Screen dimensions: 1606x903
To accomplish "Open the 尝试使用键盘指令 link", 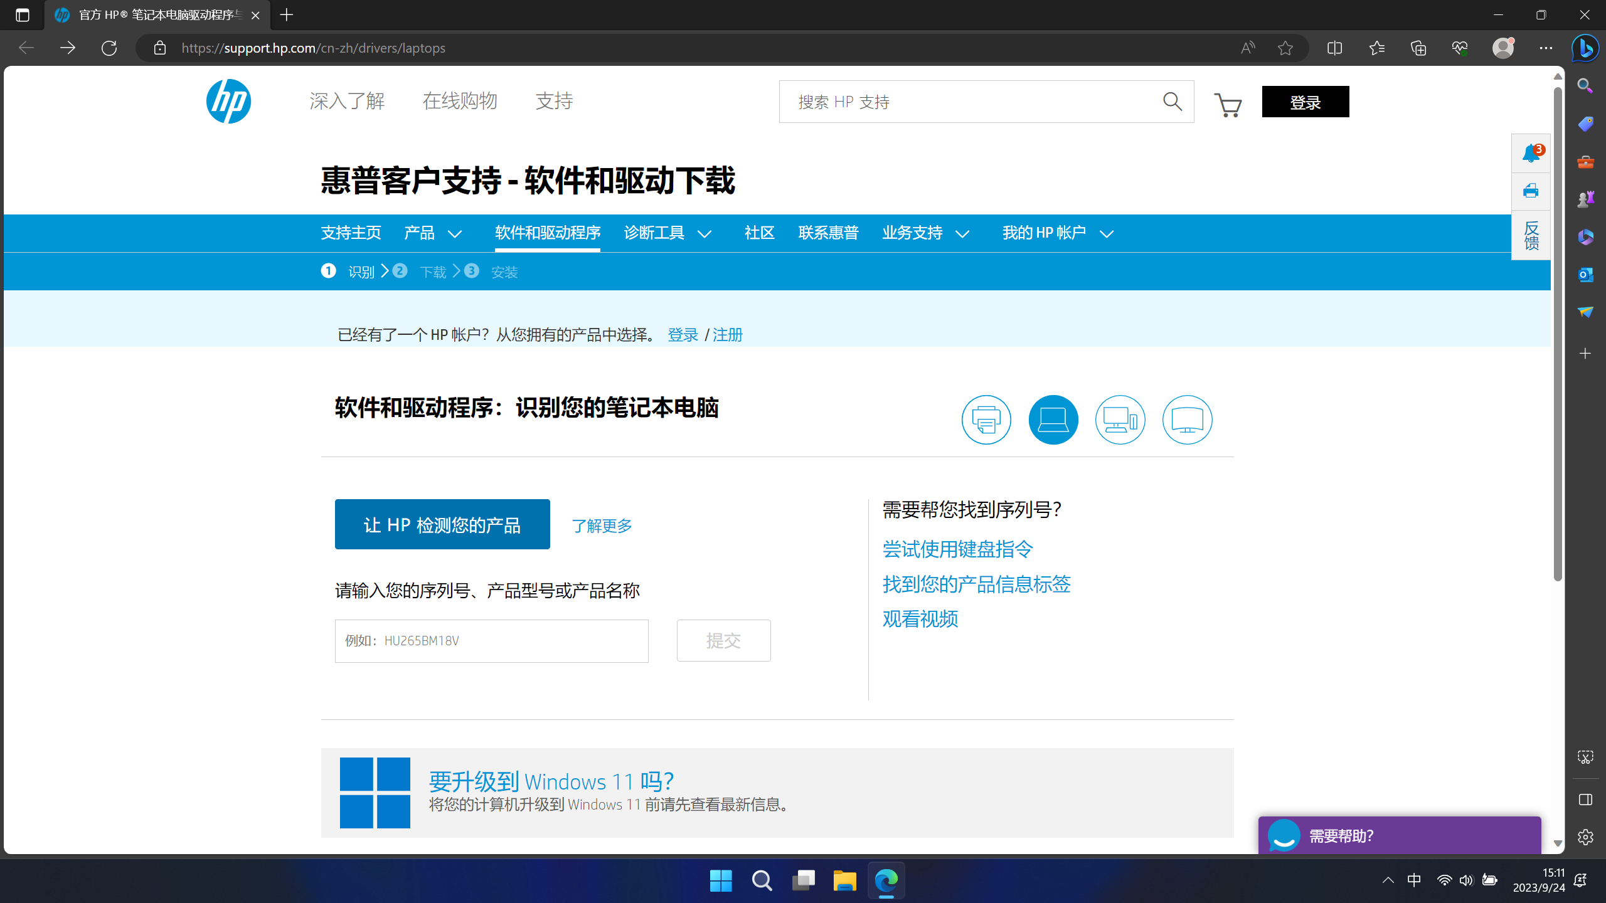I will [x=957, y=549].
